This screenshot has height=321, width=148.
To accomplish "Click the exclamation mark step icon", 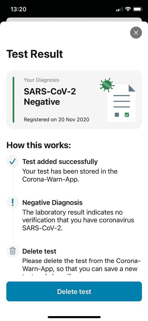I will 13,202.
